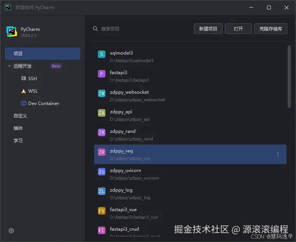Image resolution: width=296 pixels, height=242 pixels.
Task: Open the sqlmodel3 project name
Action: [x=121, y=53]
